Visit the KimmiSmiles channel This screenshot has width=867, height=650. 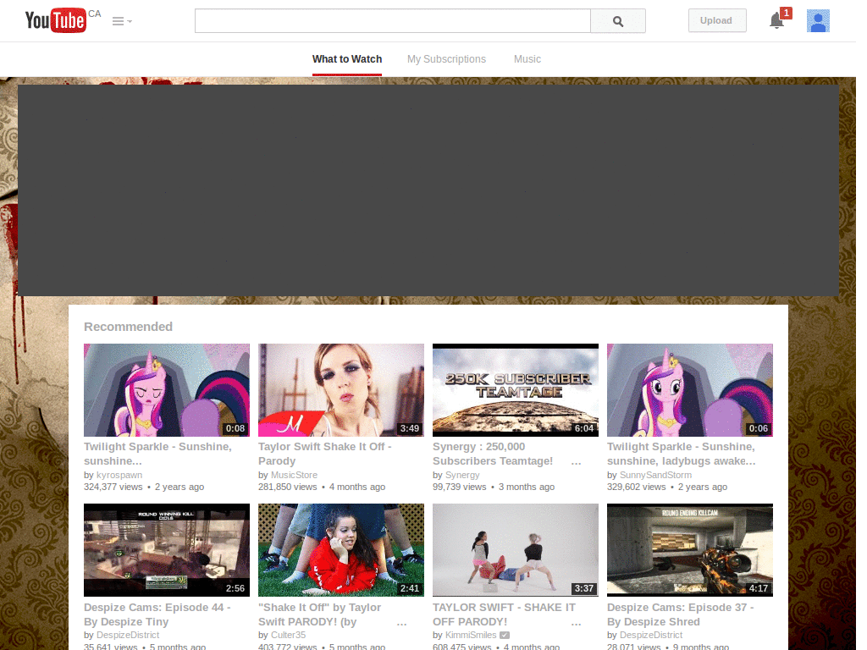pos(471,635)
